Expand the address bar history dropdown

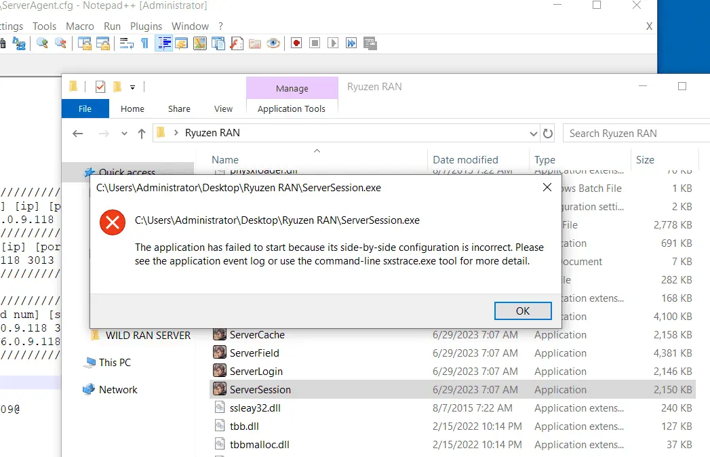click(x=534, y=133)
